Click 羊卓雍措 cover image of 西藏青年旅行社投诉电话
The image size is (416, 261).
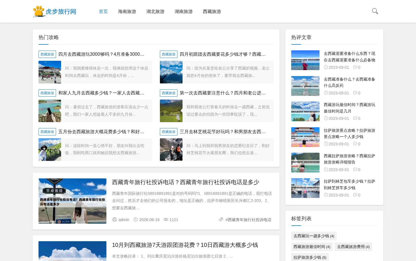[72, 201]
